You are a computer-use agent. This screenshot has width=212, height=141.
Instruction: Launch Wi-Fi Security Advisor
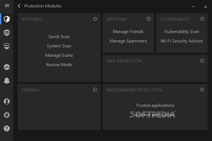pos(182,41)
